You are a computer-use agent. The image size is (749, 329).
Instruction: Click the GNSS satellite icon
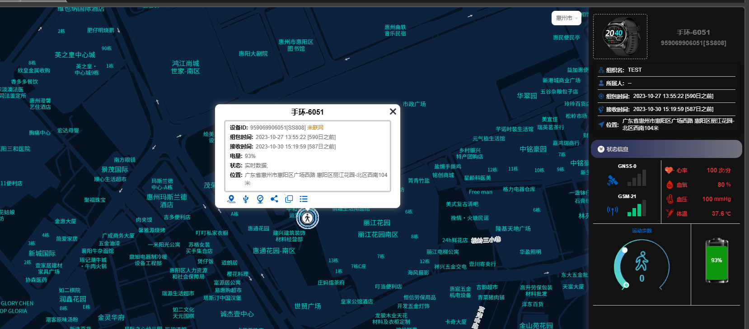tap(612, 181)
